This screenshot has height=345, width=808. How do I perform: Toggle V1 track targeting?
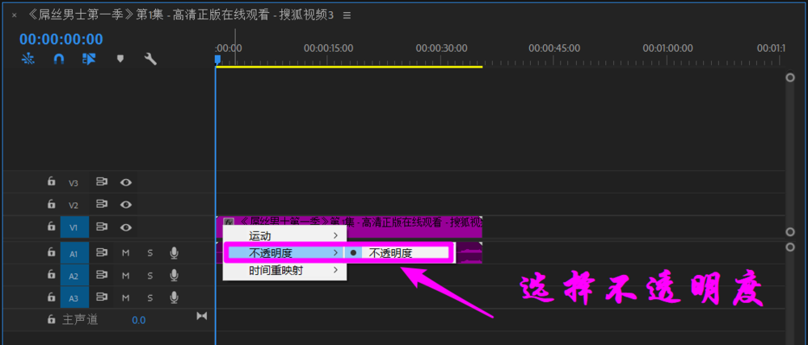coord(74,227)
